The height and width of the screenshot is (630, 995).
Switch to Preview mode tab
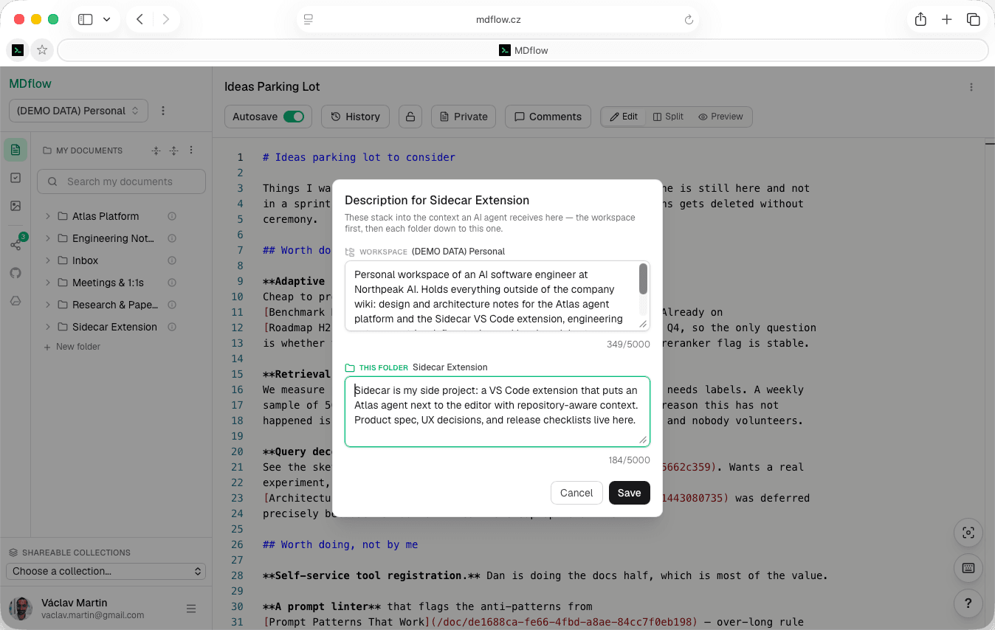point(720,117)
